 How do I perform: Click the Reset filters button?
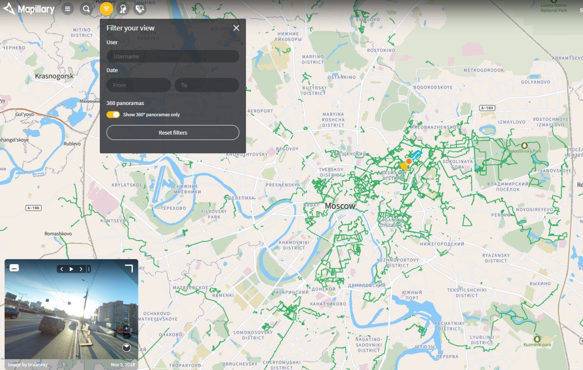point(173,133)
